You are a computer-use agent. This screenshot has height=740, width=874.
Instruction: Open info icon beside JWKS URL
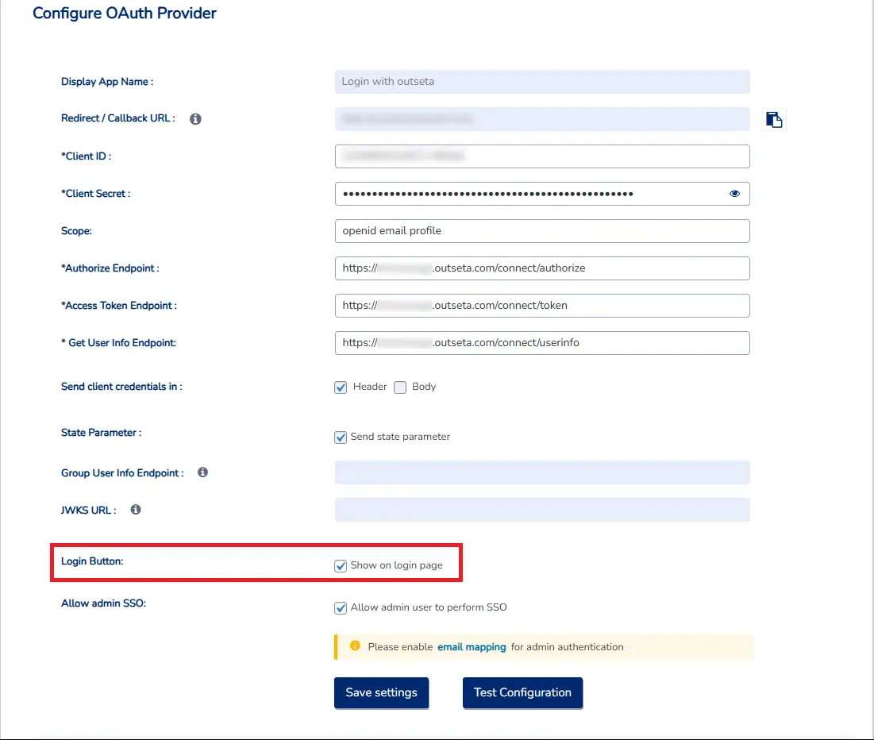[x=136, y=509]
